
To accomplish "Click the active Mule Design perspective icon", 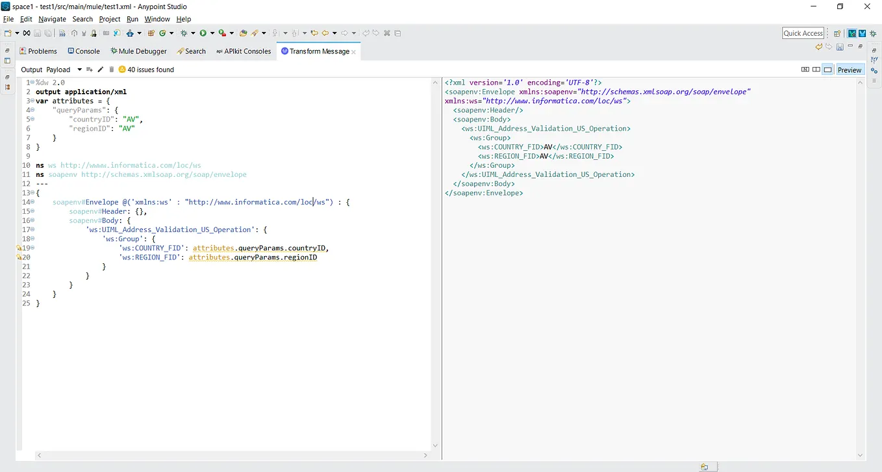I will [x=851, y=33].
